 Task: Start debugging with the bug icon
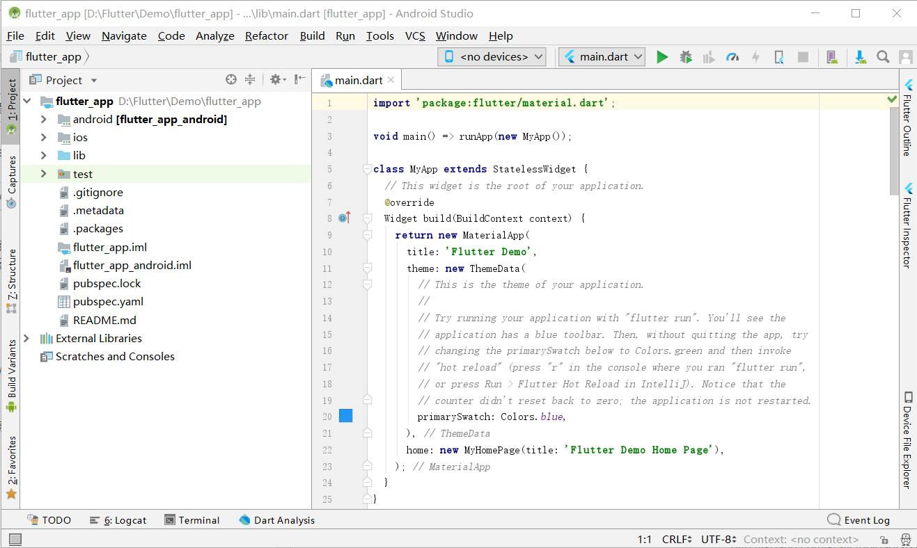point(686,57)
